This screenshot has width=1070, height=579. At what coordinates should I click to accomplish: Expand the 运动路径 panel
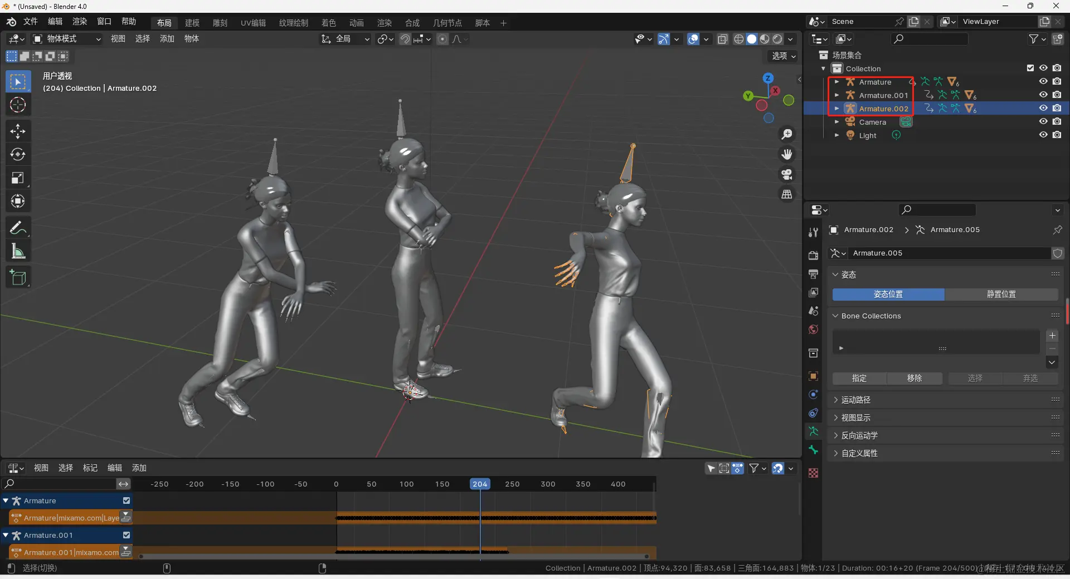[x=856, y=400]
